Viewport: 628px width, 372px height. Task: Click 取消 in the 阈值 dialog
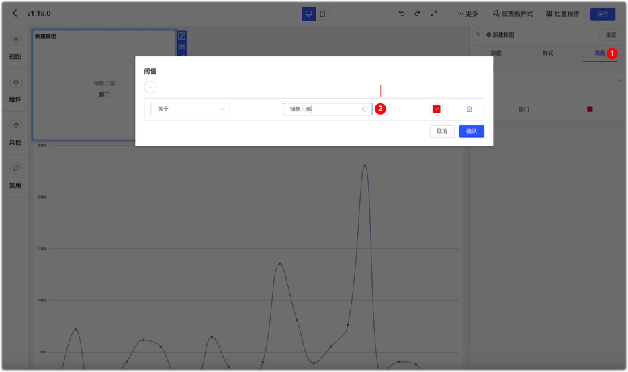tap(442, 131)
